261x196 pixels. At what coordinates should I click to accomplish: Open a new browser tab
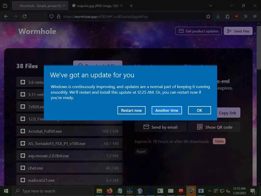[131, 6]
